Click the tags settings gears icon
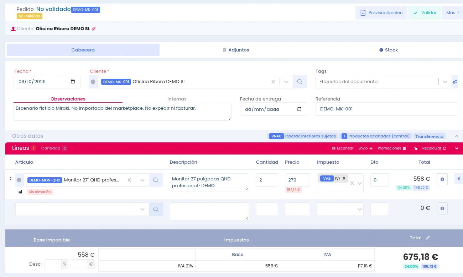 (x=455, y=82)
